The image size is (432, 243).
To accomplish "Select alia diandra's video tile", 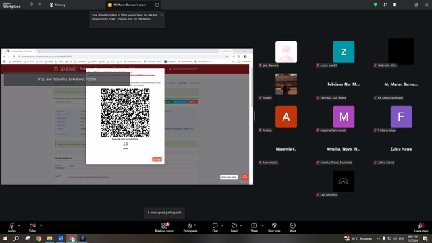I will (286, 52).
